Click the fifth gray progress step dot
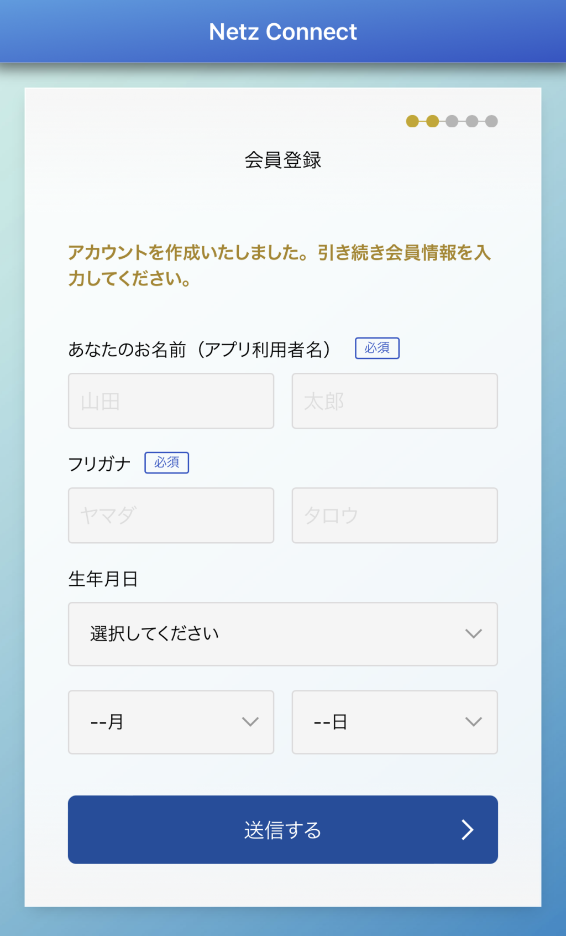566x936 pixels. click(491, 121)
